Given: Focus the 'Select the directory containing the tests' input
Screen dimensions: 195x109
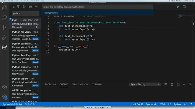Looking at the screenshot, I should [x=97, y=7].
